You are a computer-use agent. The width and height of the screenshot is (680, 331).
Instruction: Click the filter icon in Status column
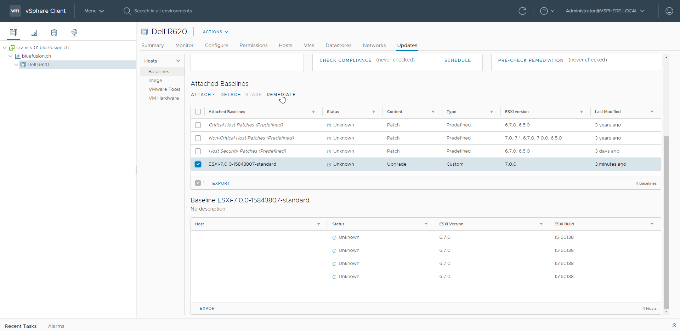(373, 112)
